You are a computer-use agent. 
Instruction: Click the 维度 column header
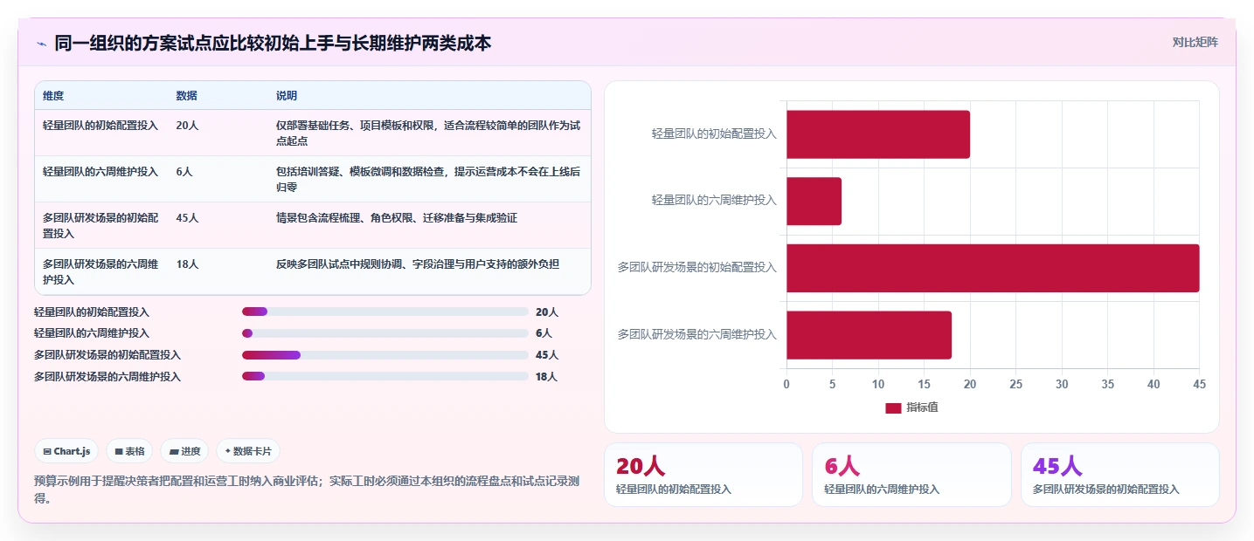(x=53, y=95)
